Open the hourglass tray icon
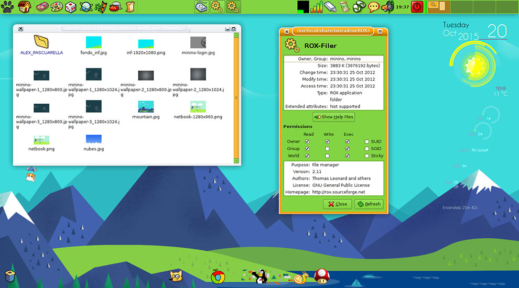 point(344,7)
